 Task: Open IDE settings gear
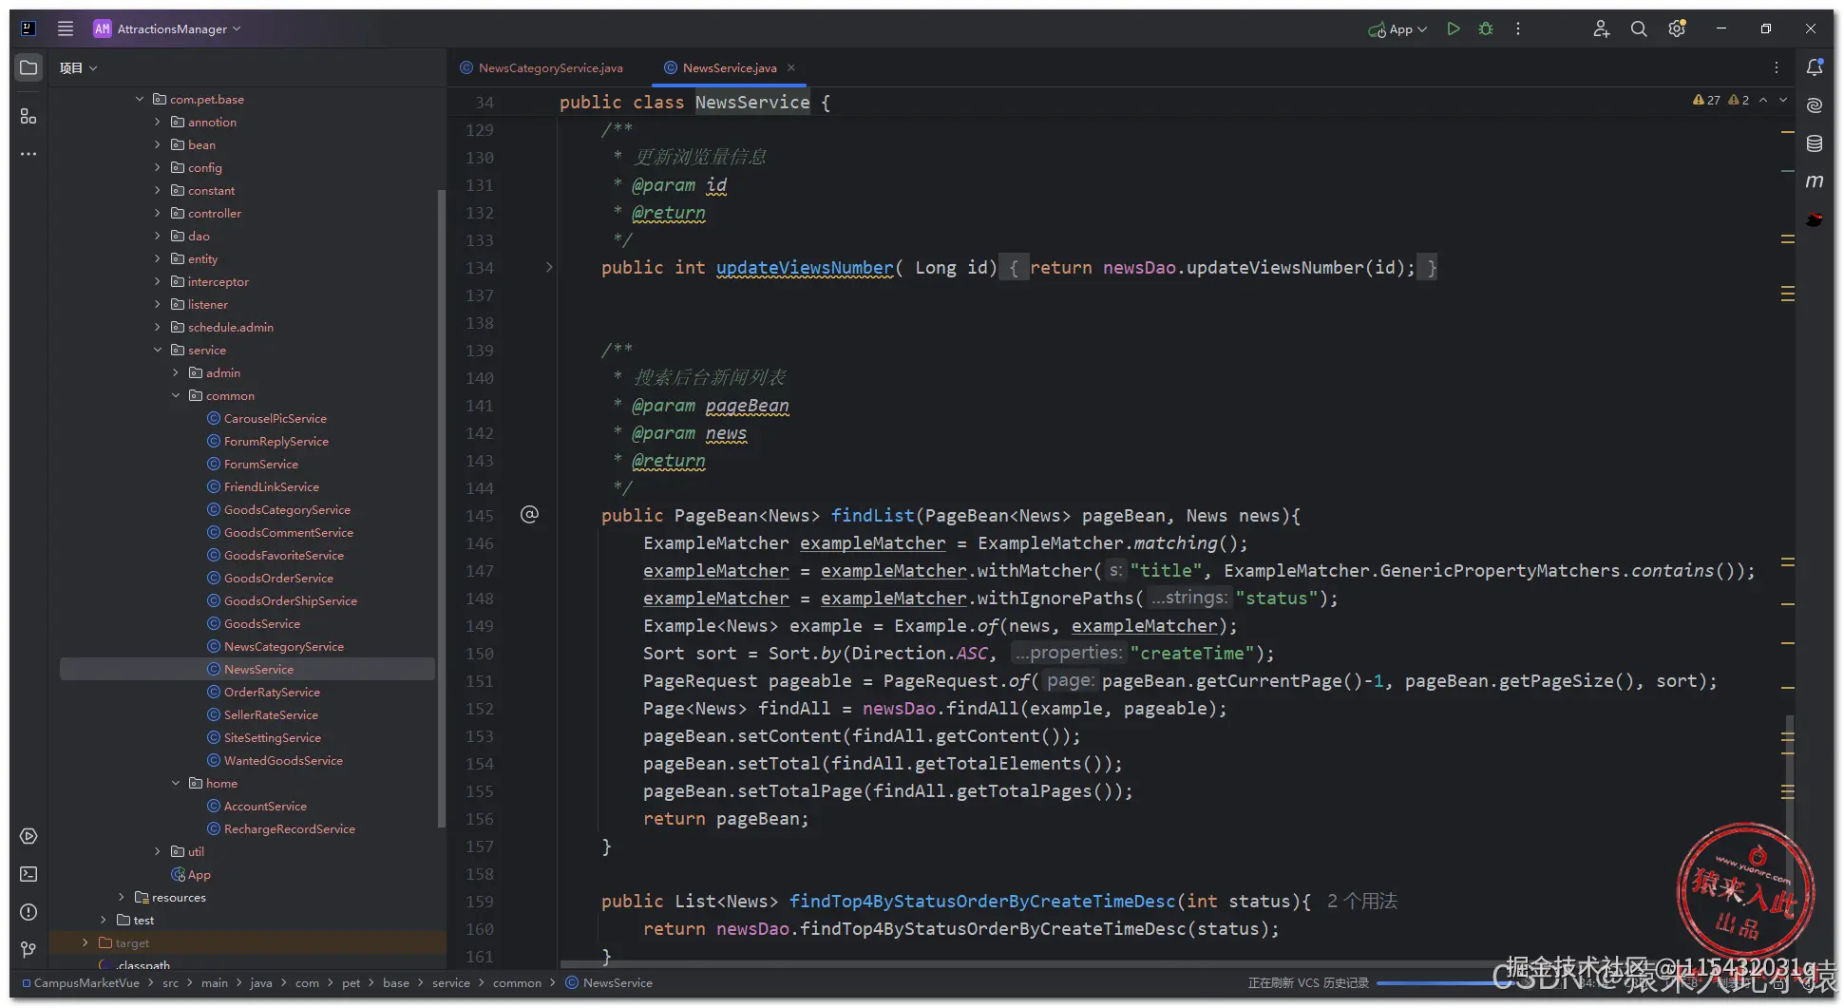tap(1677, 29)
